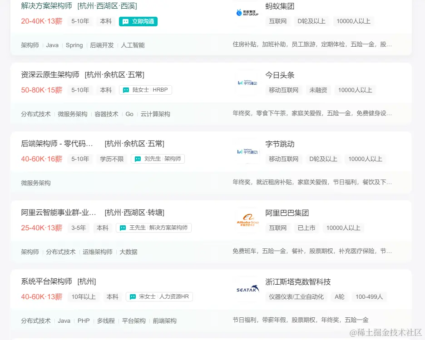Contact 刘先生 架构师 recruiter
425x340 pixels.
[158, 159]
